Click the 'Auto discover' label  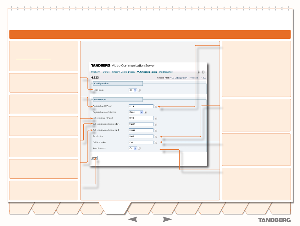99,148
